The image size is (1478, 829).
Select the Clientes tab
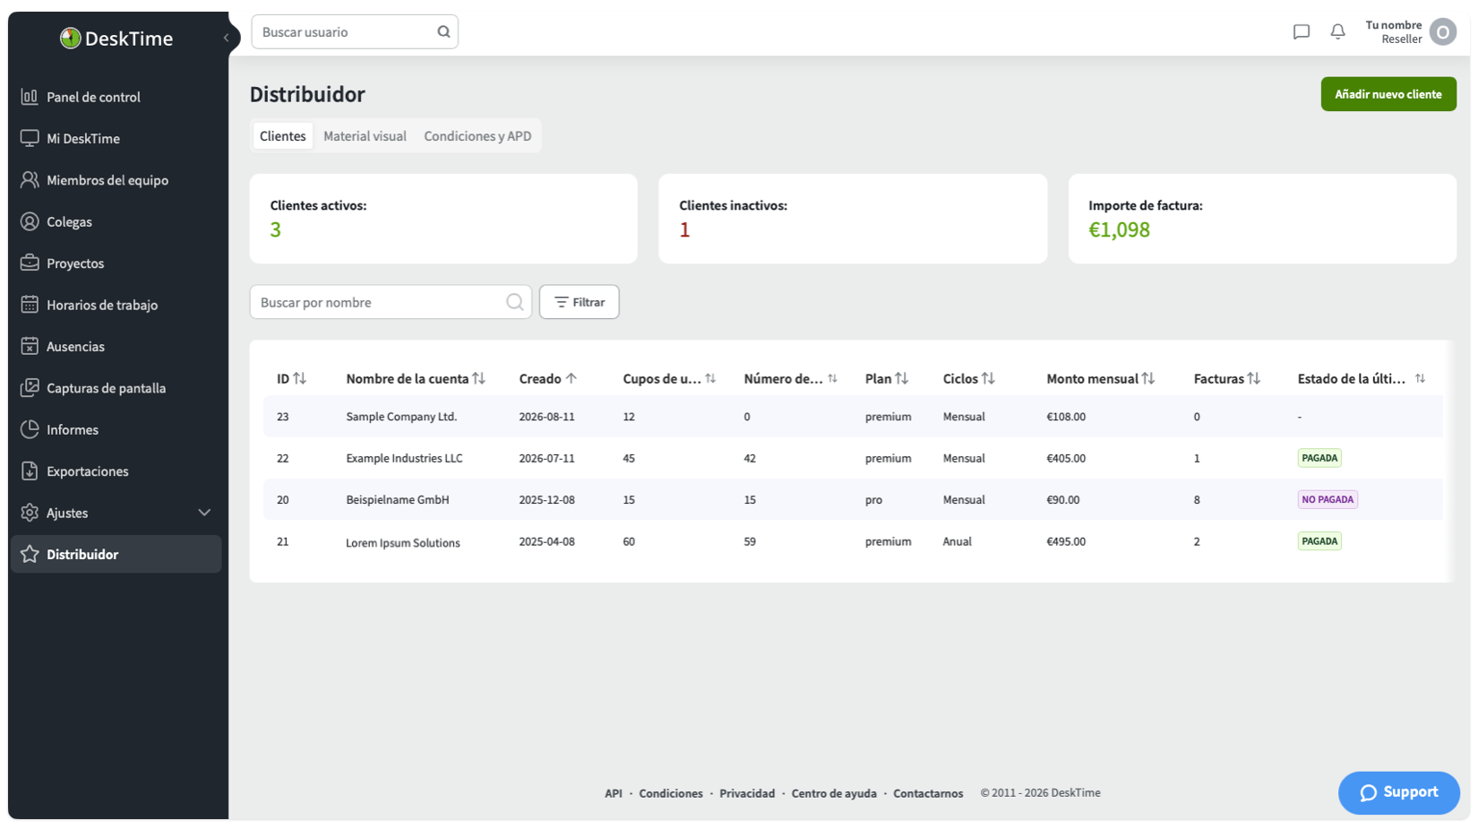[x=283, y=136]
